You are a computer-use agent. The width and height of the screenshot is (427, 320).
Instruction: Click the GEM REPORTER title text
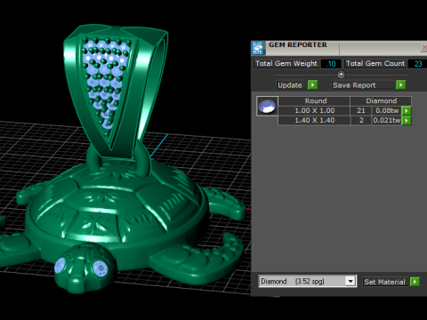(298, 45)
